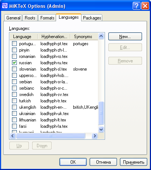
Task: Select the british,UKenglish synonym cell
Action: pyautogui.click(x=86, y=107)
